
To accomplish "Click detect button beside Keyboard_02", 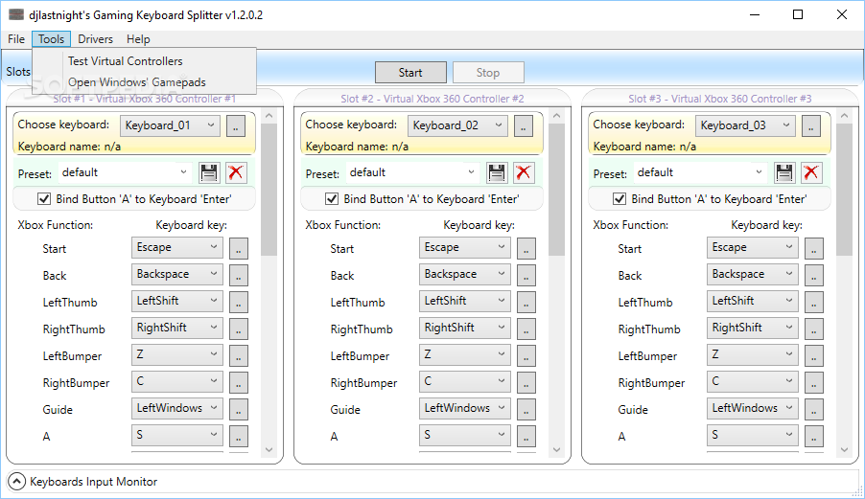I will (524, 126).
